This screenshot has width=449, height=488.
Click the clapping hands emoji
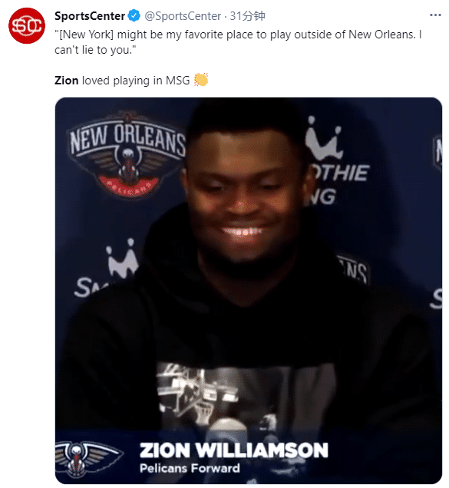point(201,80)
